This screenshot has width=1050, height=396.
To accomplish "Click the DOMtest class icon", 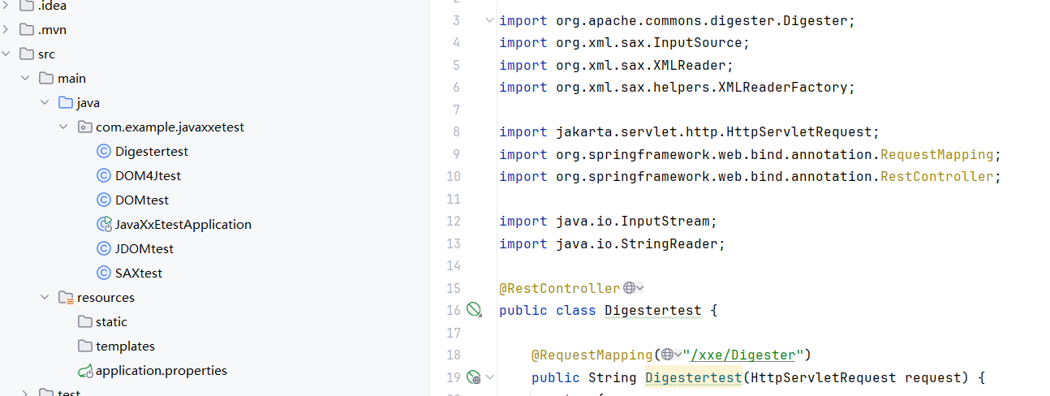I will (x=103, y=200).
